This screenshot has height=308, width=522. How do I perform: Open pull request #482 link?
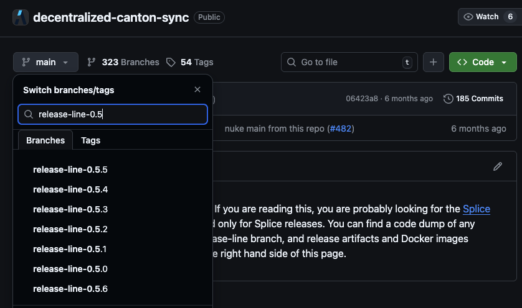(340, 129)
